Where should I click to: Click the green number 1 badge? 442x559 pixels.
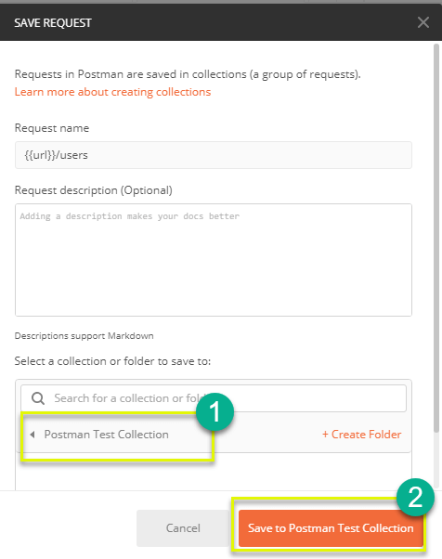(214, 411)
